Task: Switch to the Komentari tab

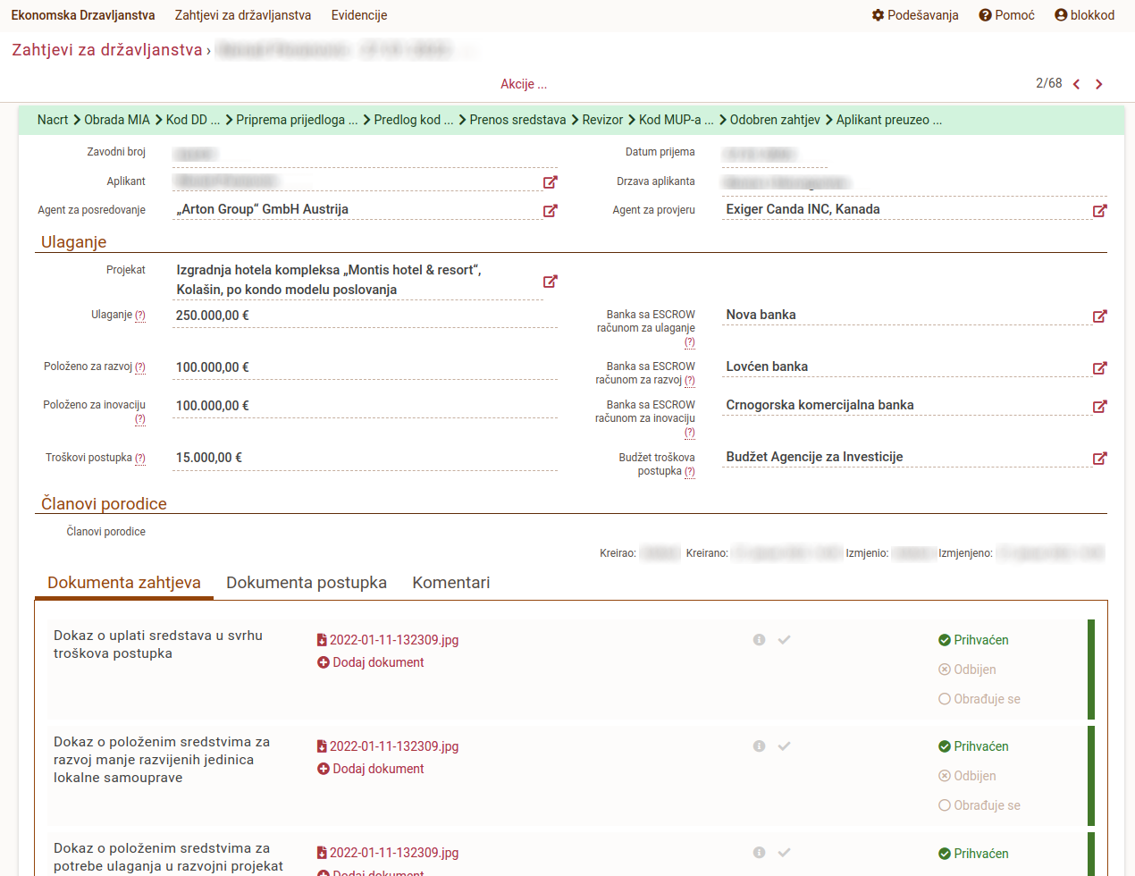Action: coord(450,583)
